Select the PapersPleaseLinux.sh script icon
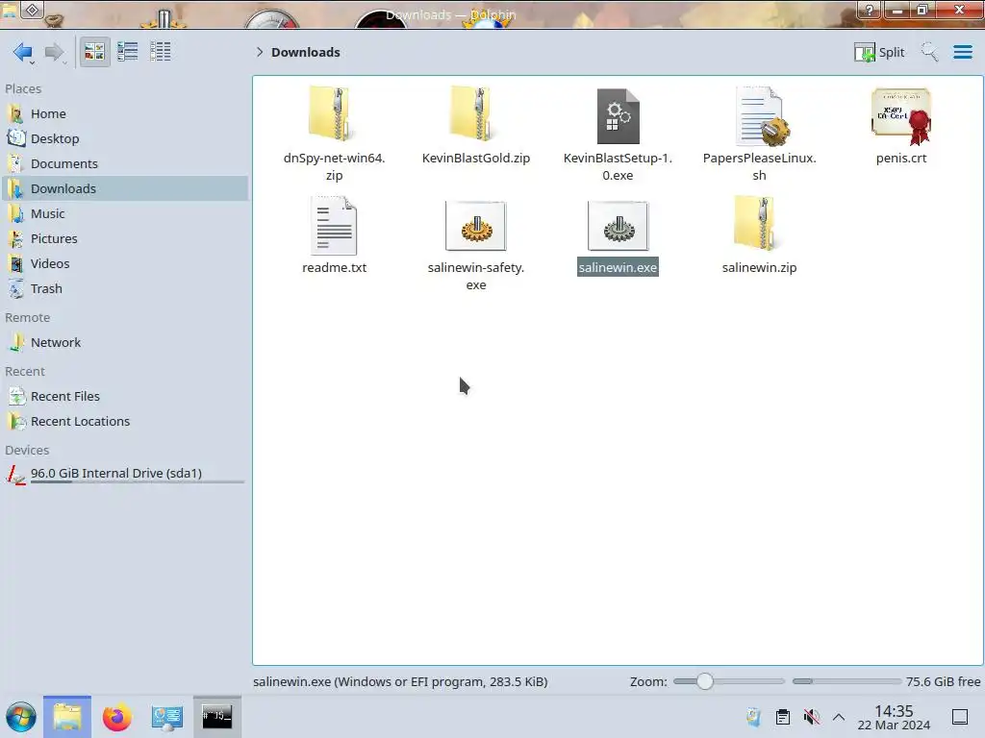 click(762, 116)
